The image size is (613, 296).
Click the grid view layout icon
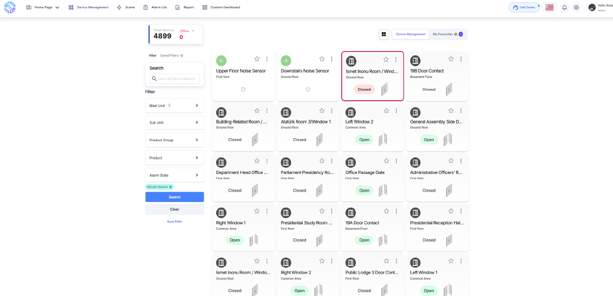click(x=384, y=34)
